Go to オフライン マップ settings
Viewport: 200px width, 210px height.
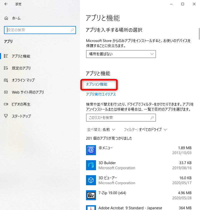point(23,80)
